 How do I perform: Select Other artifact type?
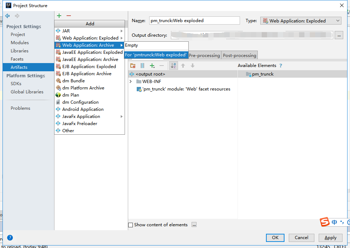pyautogui.click(x=89, y=131)
